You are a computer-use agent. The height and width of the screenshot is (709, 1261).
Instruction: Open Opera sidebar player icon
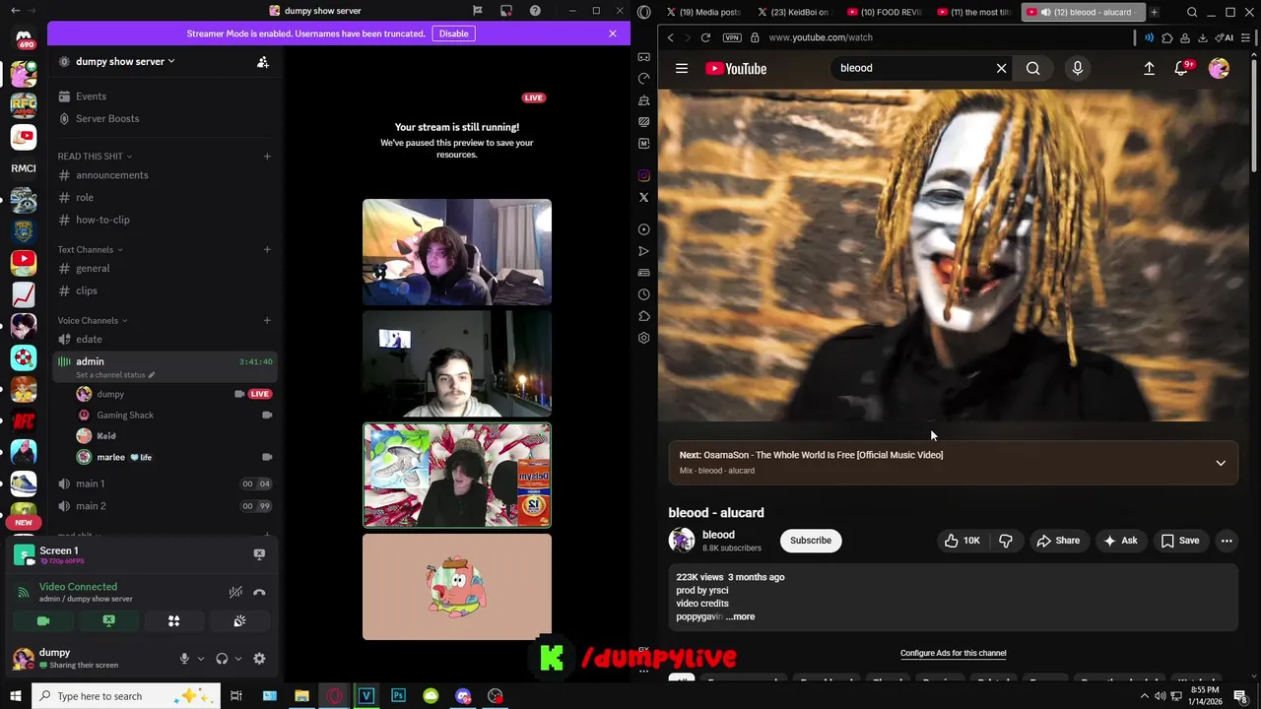643,229
